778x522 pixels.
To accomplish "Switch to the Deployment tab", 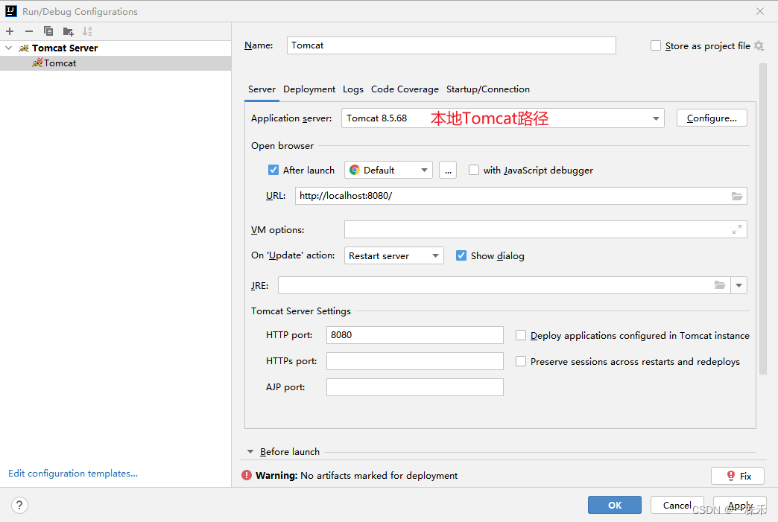I will (x=309, y=89).
